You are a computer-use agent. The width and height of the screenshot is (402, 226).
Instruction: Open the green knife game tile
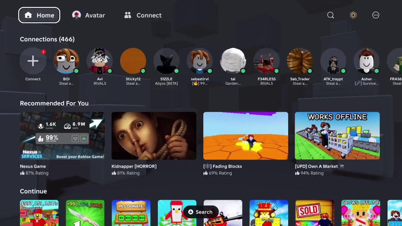pos(85,213)
